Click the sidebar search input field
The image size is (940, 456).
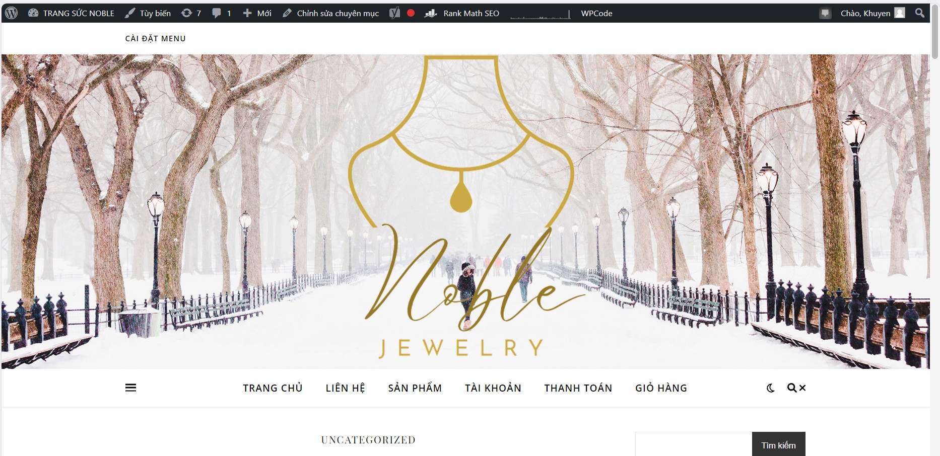694,445
